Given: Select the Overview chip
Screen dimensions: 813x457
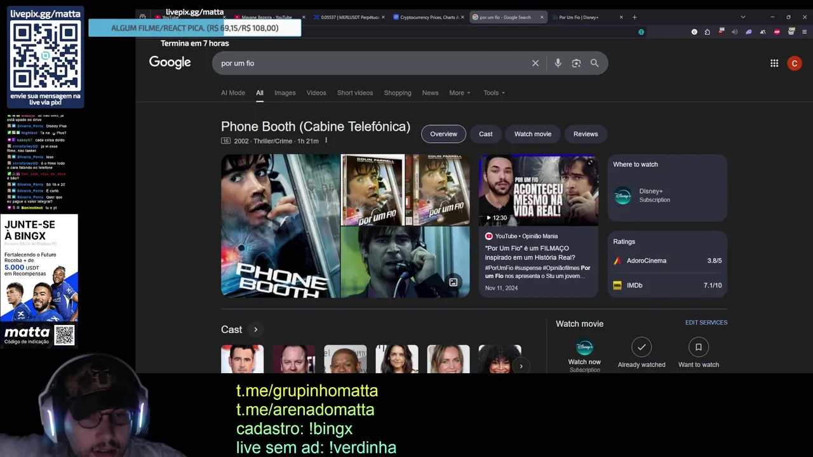Looking at the screenshot, I should coord(443,134).
